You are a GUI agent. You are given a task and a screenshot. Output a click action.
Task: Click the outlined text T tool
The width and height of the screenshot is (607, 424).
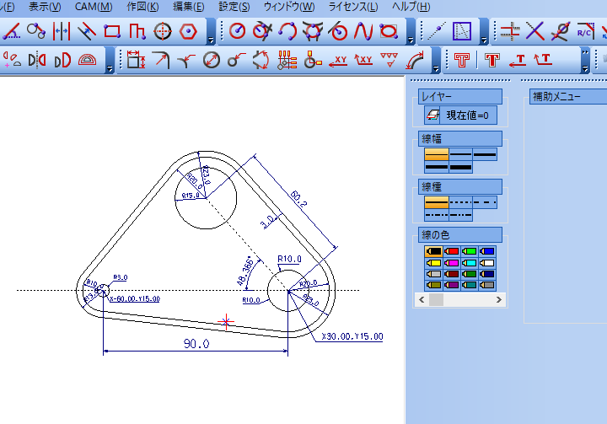pos(461,61)
